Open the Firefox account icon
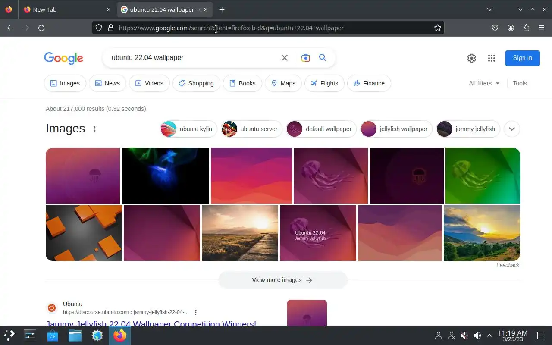The width and height of the screenshot is (552, 345). click(x=511, y=28)
